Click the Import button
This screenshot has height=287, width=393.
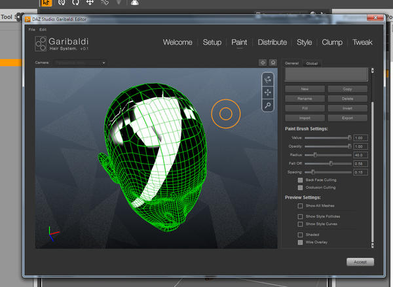pos(305,118)
